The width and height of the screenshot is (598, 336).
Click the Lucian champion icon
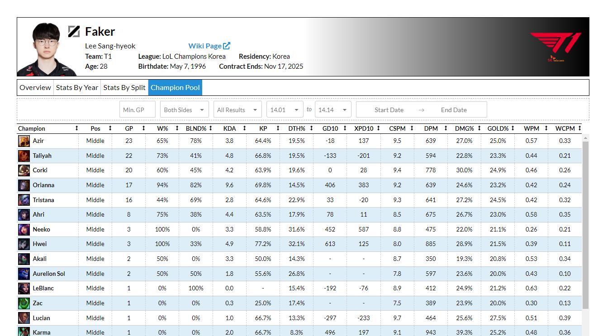(x=24, y=318)
